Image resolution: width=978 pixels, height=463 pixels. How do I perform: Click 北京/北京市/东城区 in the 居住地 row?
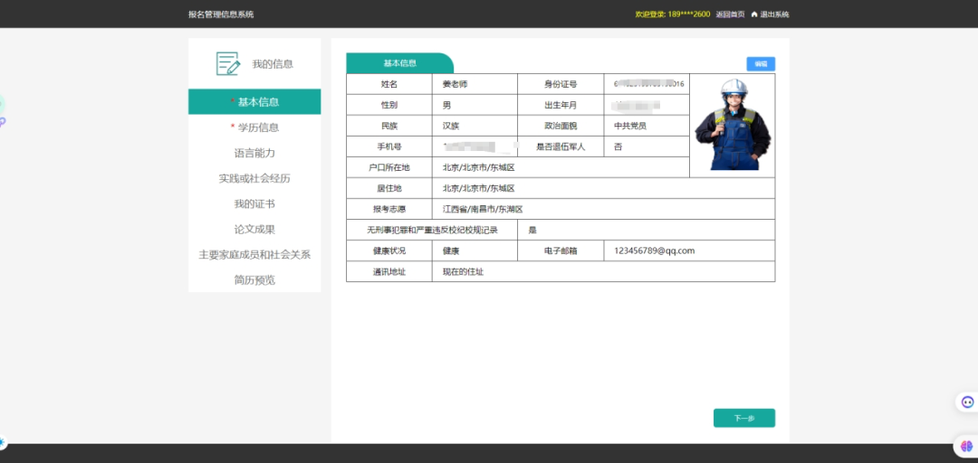[478, 188]
